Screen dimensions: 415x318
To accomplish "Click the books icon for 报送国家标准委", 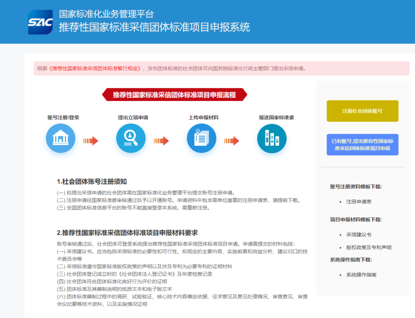I will click(x=272, y=138).
